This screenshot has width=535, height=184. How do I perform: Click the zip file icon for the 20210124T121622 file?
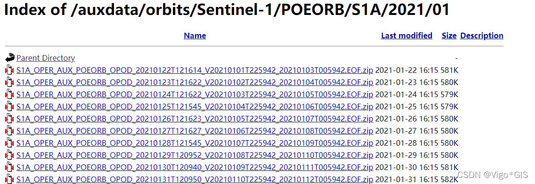coord(9,94)
